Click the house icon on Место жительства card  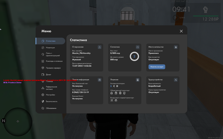pos(176,47)
